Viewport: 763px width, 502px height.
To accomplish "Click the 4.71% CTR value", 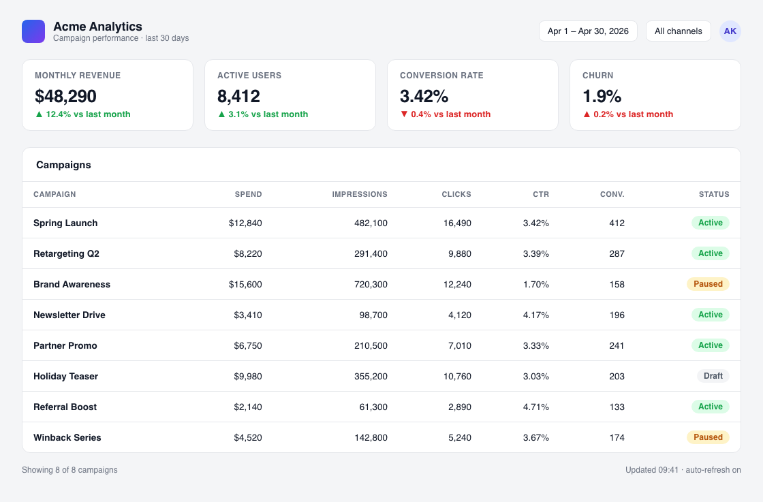I will [535, 407].
